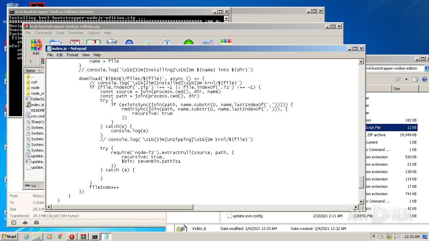Click the Size column header in Explorer
Image resolution: width=429 pixels, height=241 pixels.
405,89
